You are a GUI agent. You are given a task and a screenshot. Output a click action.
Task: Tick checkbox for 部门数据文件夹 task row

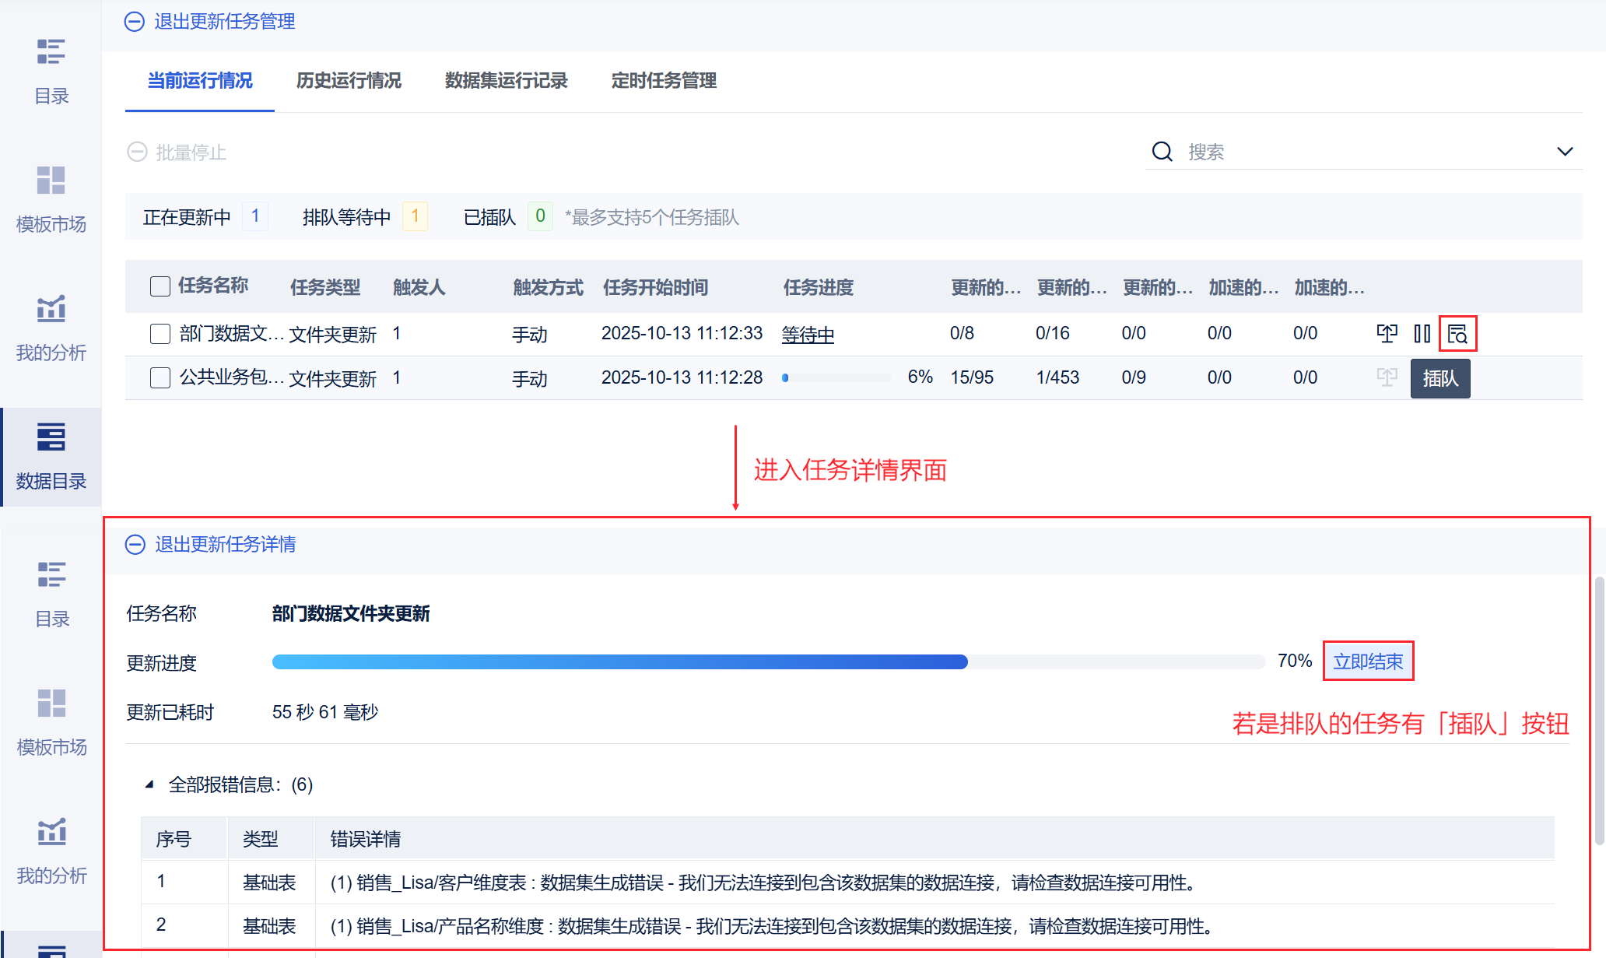(x=160, y=334)
